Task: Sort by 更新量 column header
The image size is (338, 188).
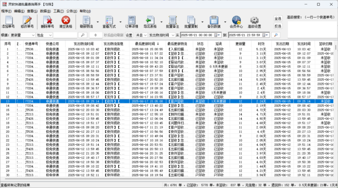Action: pyautogui.click(x=240, y=44)
